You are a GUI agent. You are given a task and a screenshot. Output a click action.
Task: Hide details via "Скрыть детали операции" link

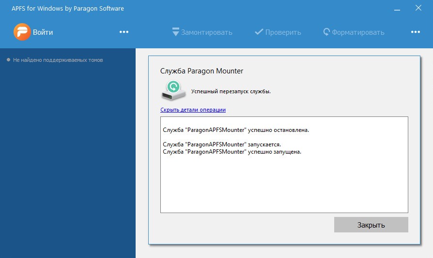(193, 110)
